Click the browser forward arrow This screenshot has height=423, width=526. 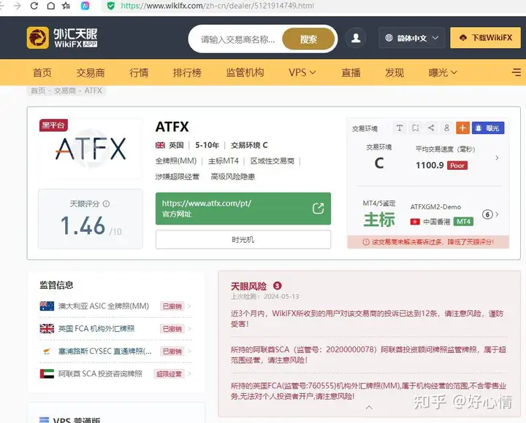coord(18,6)
